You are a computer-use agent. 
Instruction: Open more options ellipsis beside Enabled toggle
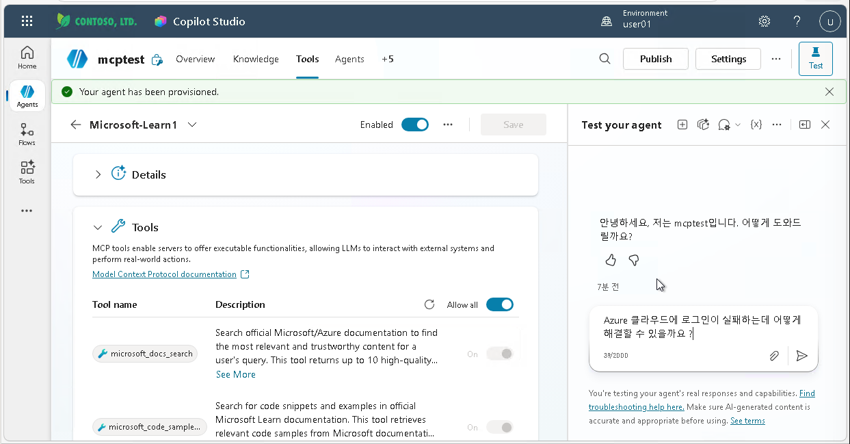pyautogui.click(x=448, y=125)
